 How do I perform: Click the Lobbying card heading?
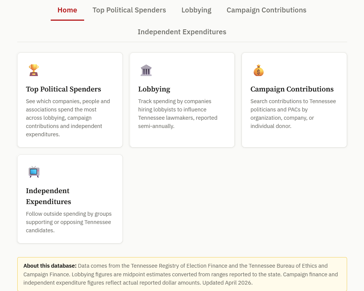point(154,89)
